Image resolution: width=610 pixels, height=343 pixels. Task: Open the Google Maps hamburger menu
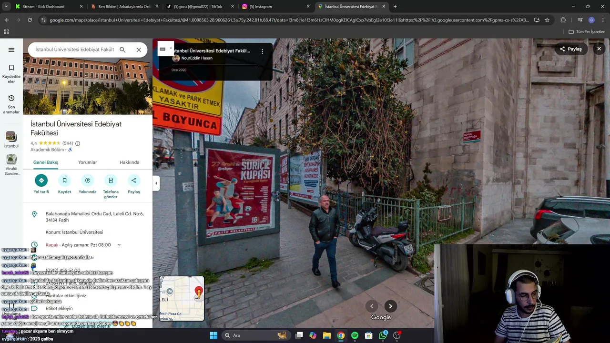tap(11, 50)
